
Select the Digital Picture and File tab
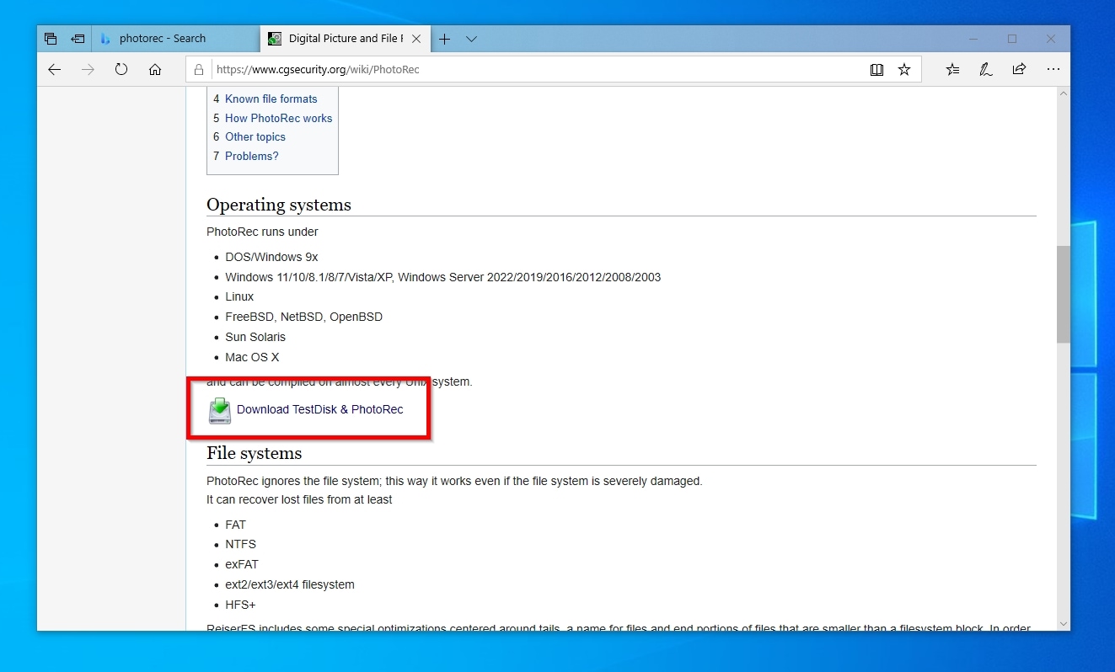click(346, 39)
